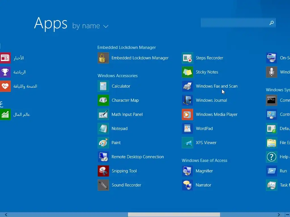The image size is (290, 217).
Task: Select the 'Embedded Lockdown Manager' group header
Action: [127, 47]
